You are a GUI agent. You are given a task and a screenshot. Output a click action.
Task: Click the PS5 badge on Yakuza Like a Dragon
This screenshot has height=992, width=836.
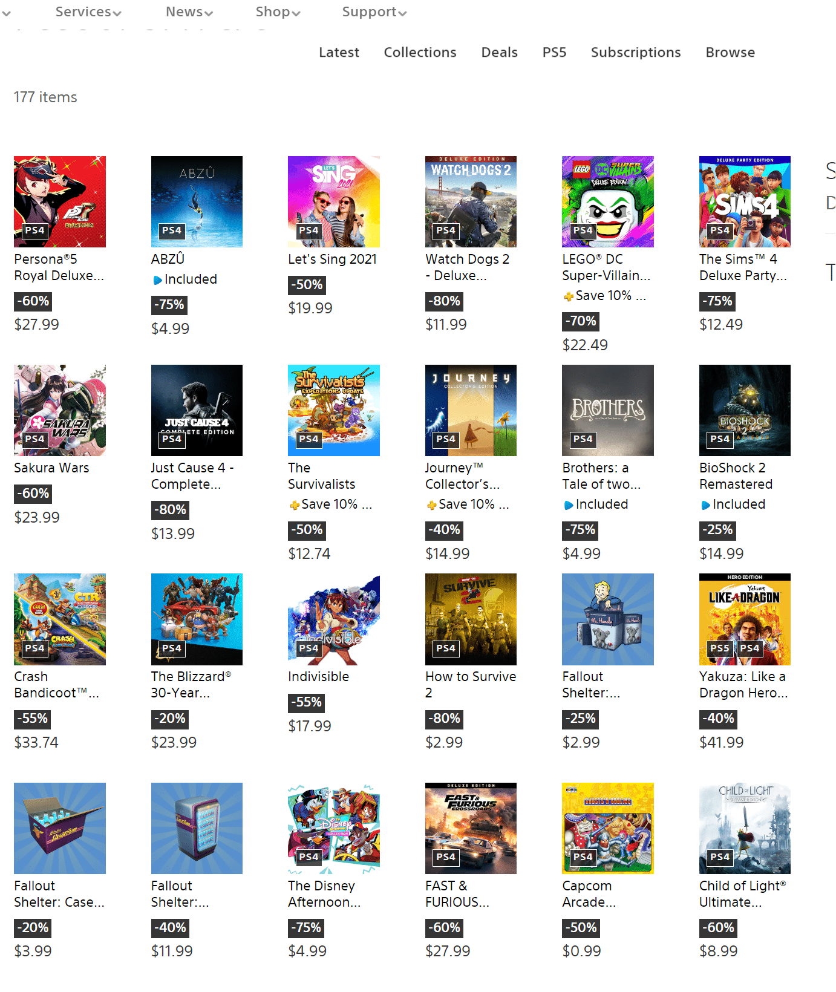[720, 648]
